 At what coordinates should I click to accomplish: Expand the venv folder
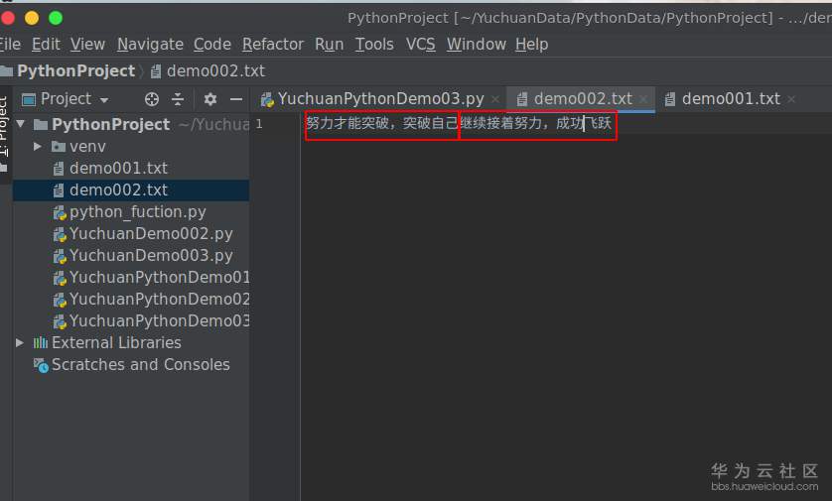click(37, 146)
